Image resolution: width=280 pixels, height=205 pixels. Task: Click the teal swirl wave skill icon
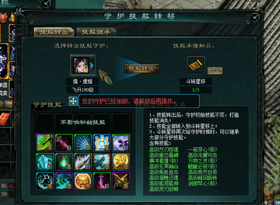click(x=64, y=181)
